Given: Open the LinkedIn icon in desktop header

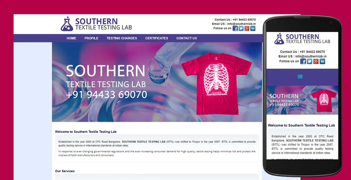Looking at the screenshot, I should pos(253,28).
